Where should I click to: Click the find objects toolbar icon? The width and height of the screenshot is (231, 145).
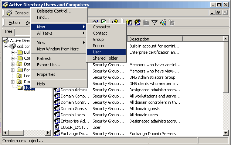(x=163, y=22)
